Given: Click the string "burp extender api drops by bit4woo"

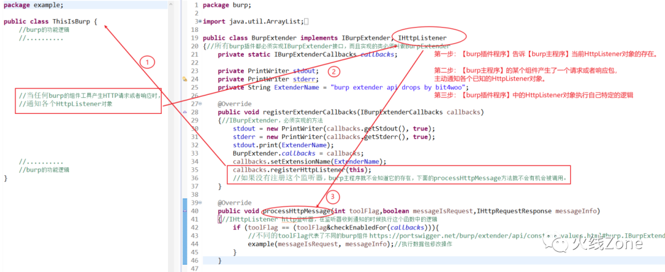Looking at the screenshot, I should tap(398, 88).
